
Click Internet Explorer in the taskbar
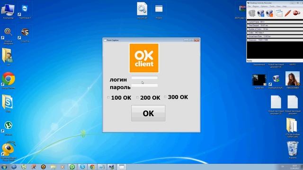(14, 167)
